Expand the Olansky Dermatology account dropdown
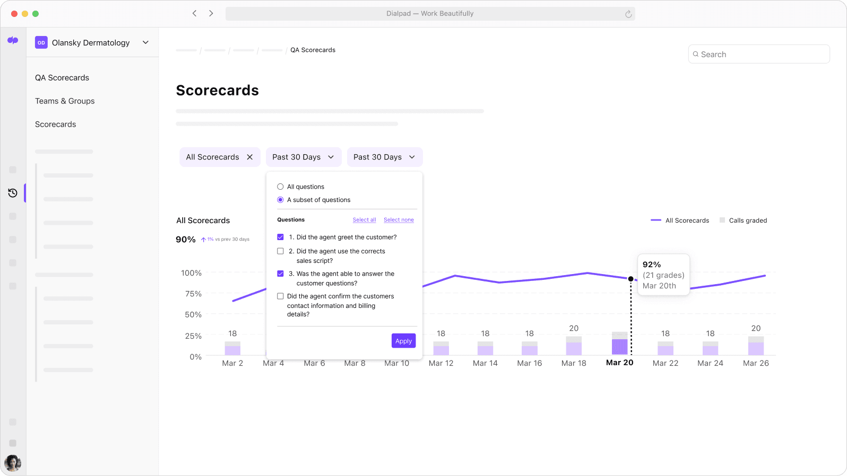Viewport: 847px width, 476px height. tap(145, 42)
